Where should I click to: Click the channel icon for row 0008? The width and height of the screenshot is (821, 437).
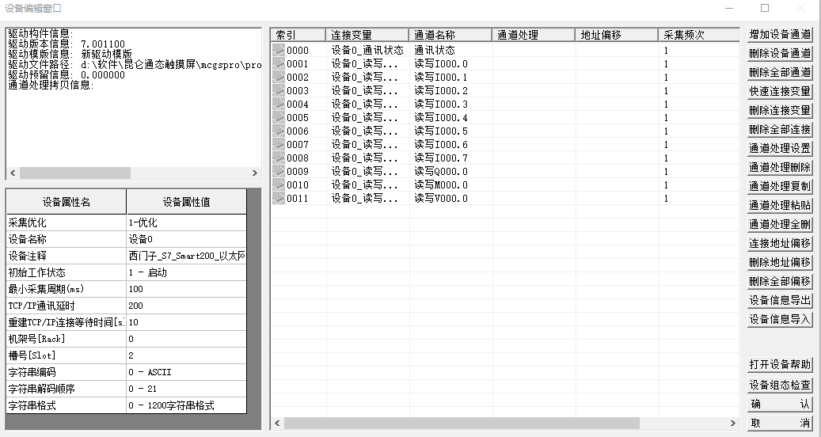pos(279,158)
